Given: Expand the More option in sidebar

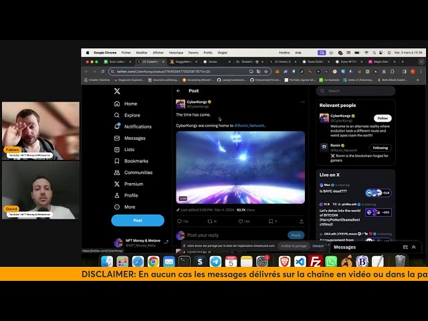Looking at the screenshot, I should click(x=129, y=207).
